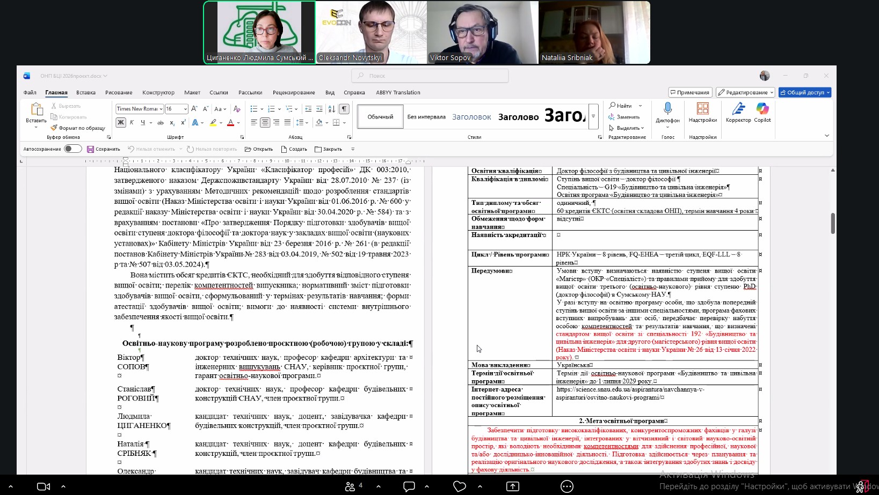Select the Формат по образцу paintbrush

point(78,128)
